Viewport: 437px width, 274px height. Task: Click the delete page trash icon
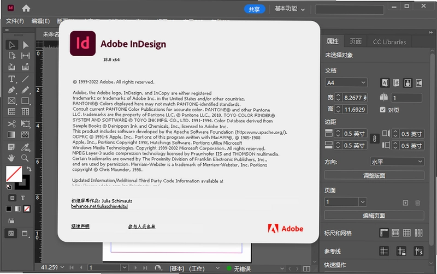[418, 202]
